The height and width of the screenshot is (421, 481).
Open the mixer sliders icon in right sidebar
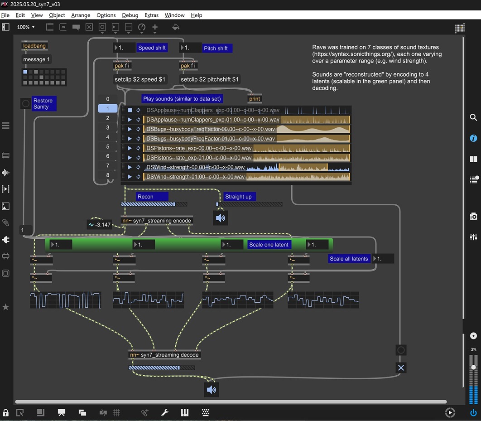pos(473,237)
